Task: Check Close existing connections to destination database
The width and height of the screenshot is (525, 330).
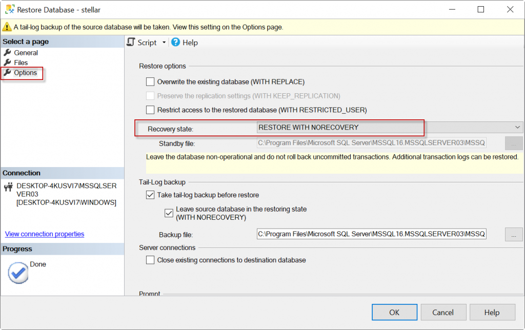Action: [150, 260]
